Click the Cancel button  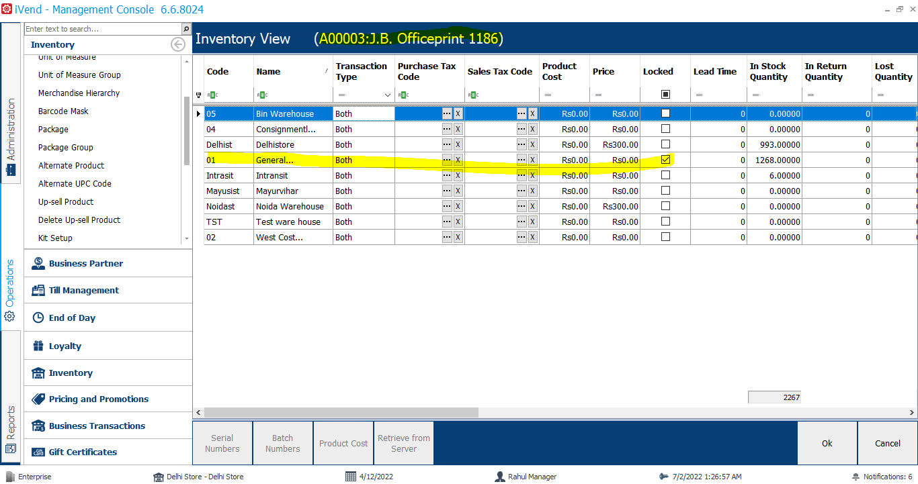[x=888, y=443]
